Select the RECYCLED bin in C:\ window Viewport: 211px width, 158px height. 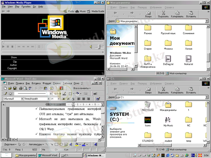click(x=148, y=106)
